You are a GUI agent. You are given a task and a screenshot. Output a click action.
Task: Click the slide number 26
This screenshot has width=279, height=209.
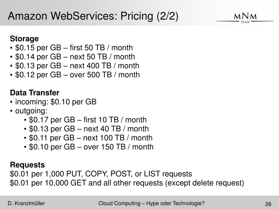(268, 204)
